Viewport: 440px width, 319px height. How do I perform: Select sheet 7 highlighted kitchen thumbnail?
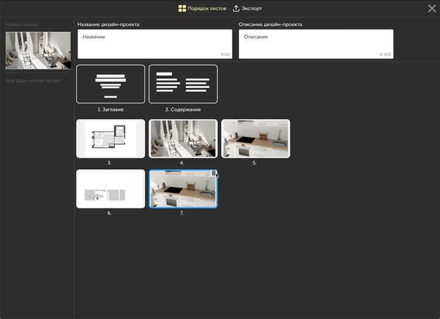(x=183, y=189)
